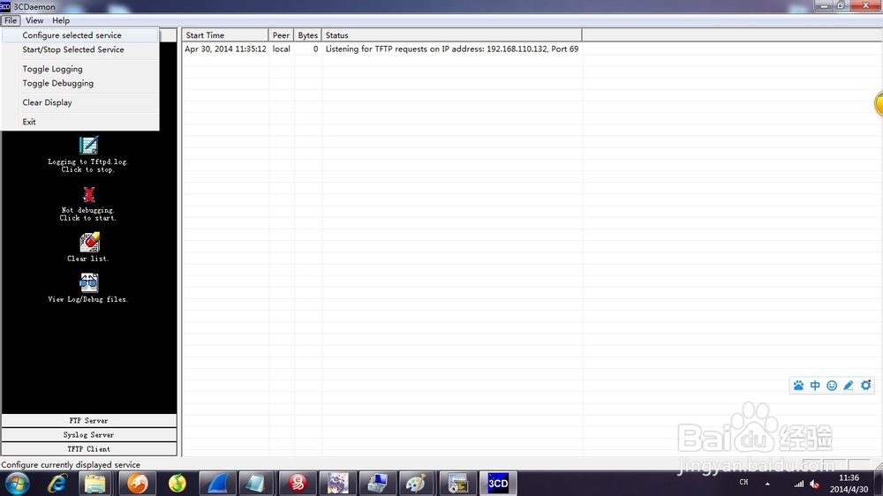Open the Windows Start menu
Screen dimensions: 883x496
click(18, 484)
